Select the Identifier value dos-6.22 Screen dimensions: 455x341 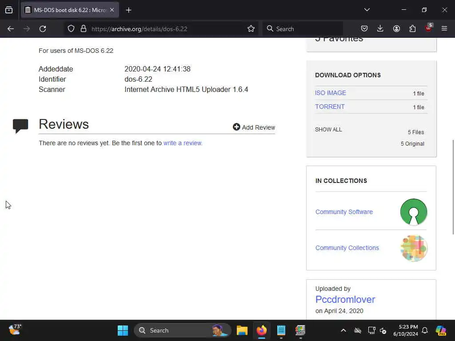click(139, 79)
